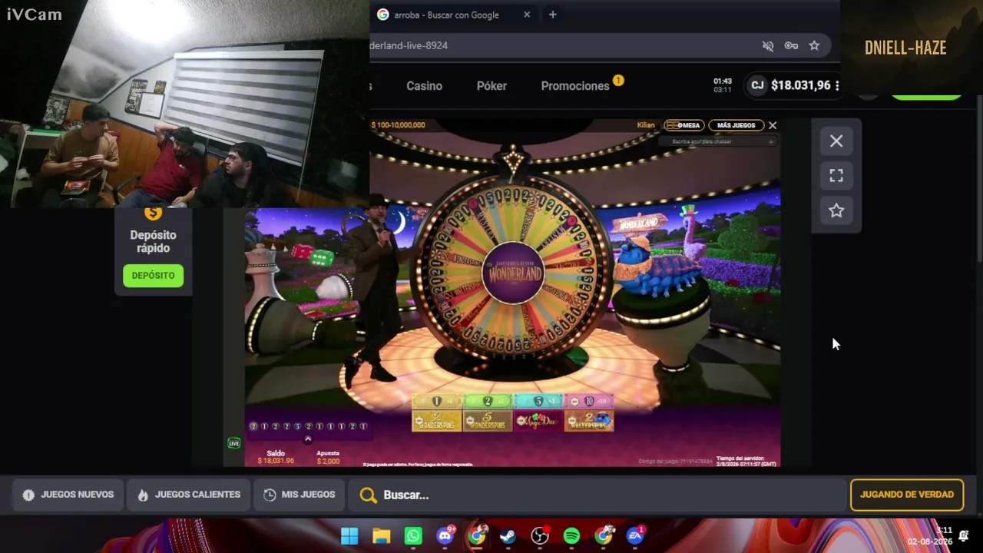The width and height of the screenshot is (983, 553).
Task: Close the game header overlay X
Action: (773, 125)
